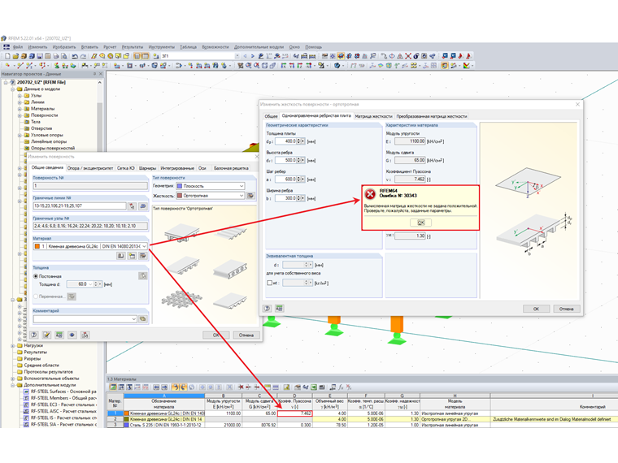Open the load case dropdown in toolbar
Viewport: 618px width, 463px height.
point(237,56)
